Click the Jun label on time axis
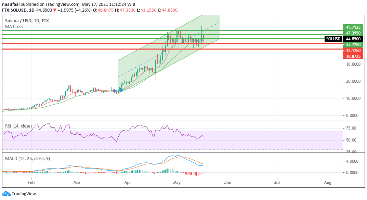 click(x=227, y=183)
